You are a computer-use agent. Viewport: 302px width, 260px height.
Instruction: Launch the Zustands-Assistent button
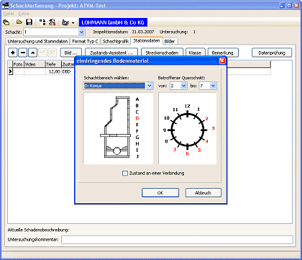tap(111, 53)
